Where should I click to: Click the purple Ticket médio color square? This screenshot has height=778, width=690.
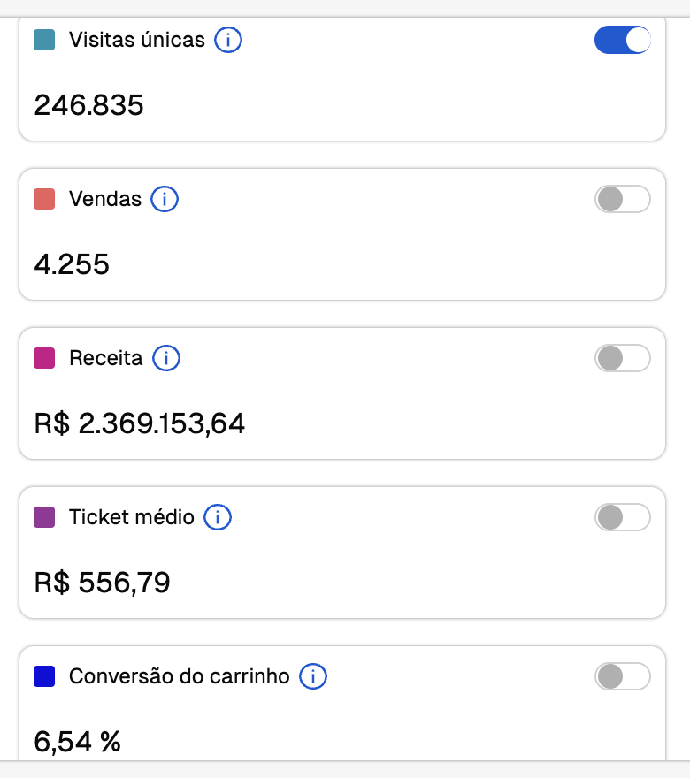click(x=44, y=517)
